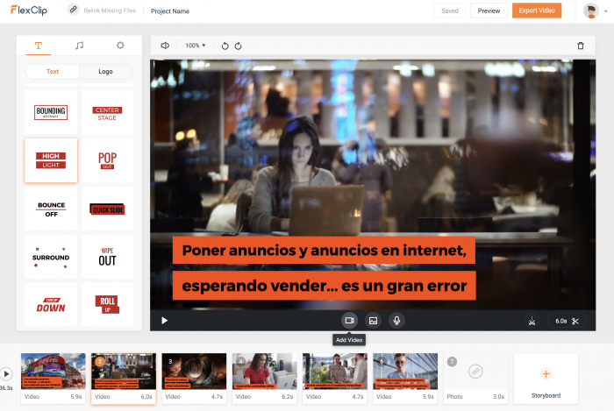Click the undo arrow icon
The width and height of the screenshot is (614, 411).
(x=225, y=46)
